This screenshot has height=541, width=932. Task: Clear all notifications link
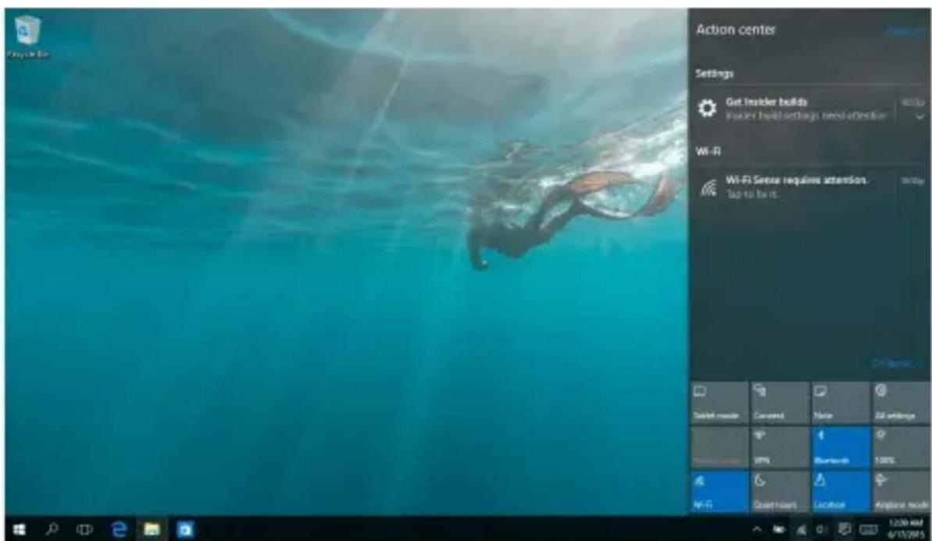904,31
